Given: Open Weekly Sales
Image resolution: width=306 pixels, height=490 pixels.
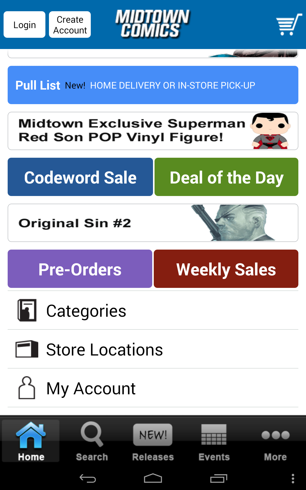Looking at the screenshot, I should pyautogui.click(x=226, y=269).
